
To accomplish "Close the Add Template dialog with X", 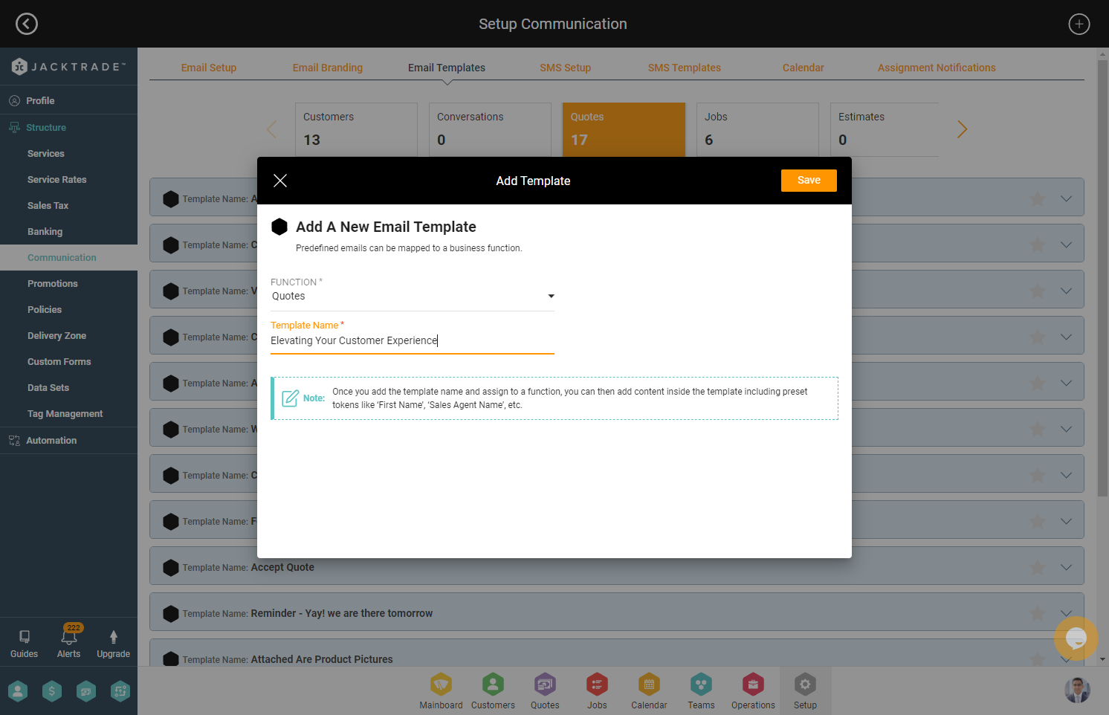I will [x=280, y=181].
